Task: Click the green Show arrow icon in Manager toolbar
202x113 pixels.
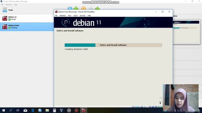Action: click(97, 8)
